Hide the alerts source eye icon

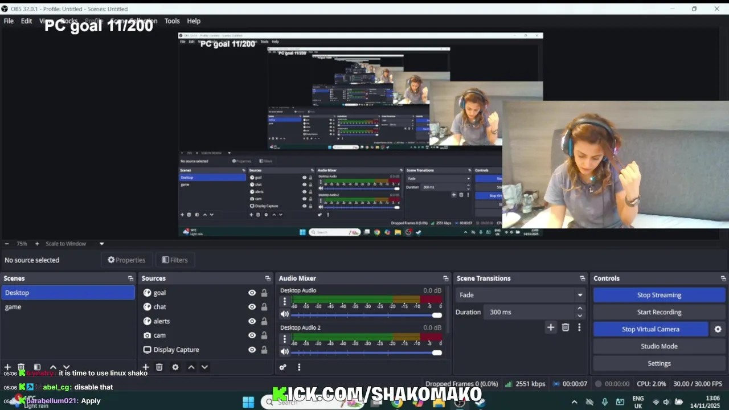click(x=252, y=321)
